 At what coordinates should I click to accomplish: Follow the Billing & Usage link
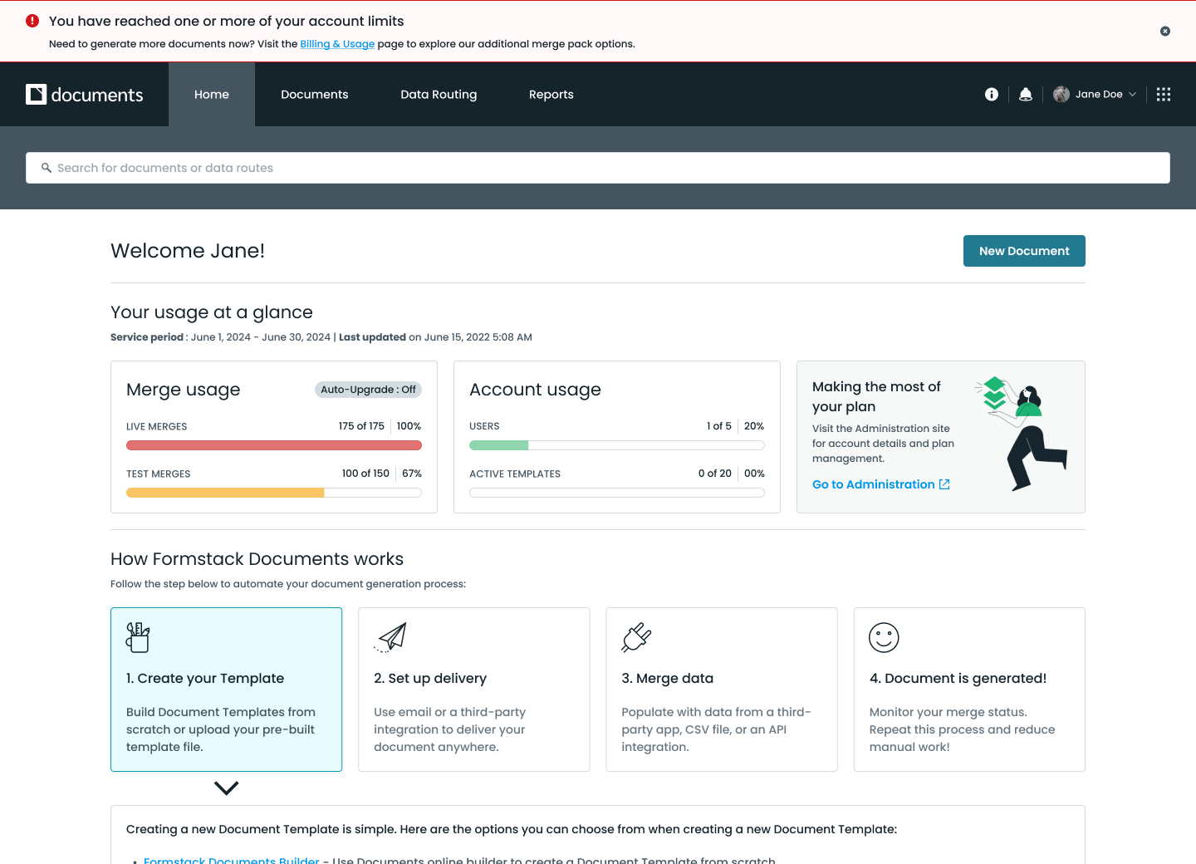tap(337, 44)
